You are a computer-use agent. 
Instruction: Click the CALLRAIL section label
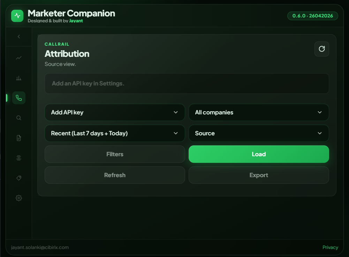tap(57, 44)
